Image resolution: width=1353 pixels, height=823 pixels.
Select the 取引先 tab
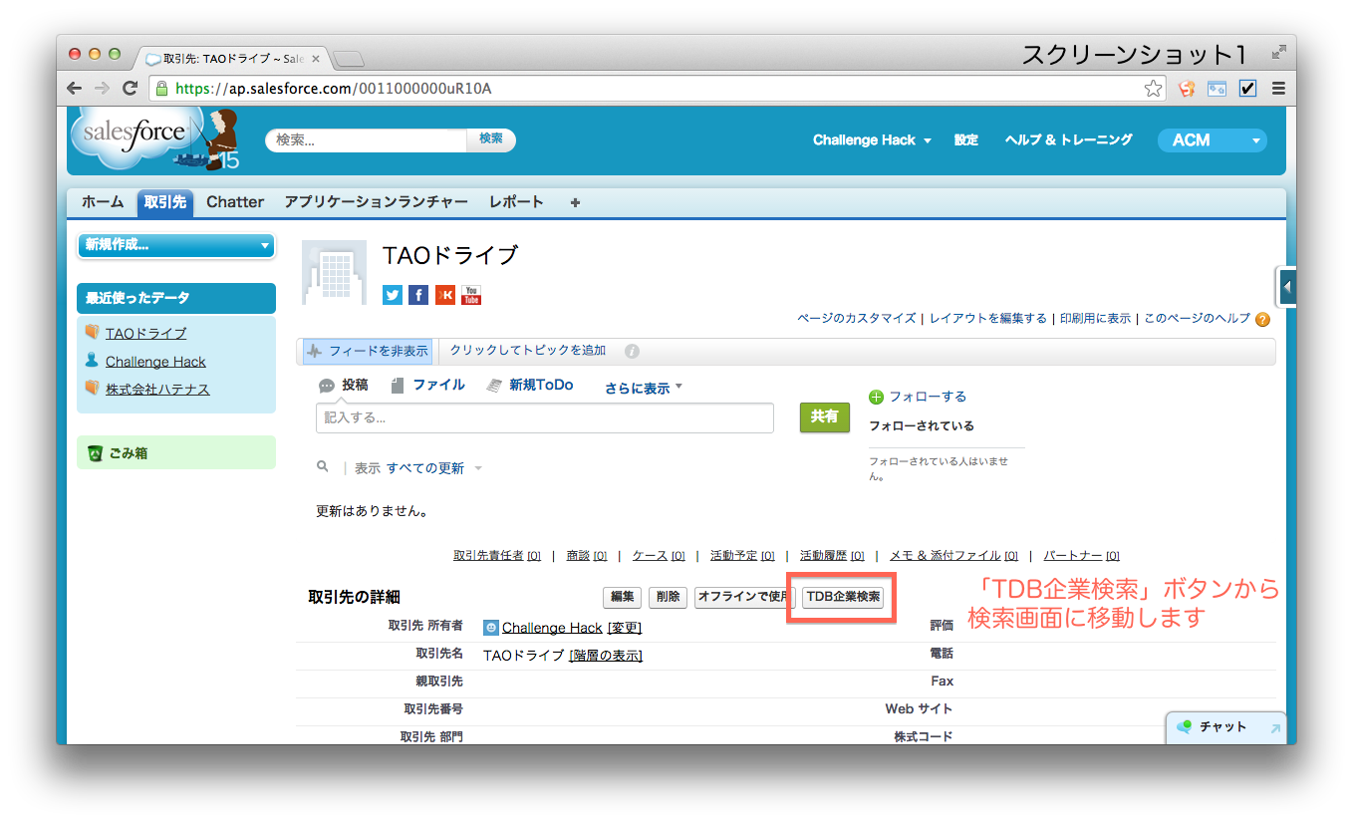pyautogui.click(x=164, y=202)
